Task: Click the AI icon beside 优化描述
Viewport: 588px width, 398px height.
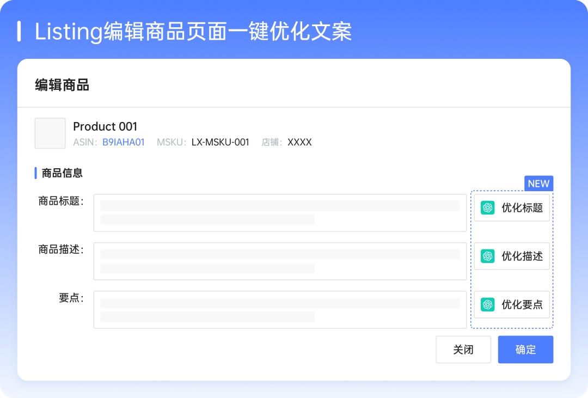Action: [x=487, y=256]
